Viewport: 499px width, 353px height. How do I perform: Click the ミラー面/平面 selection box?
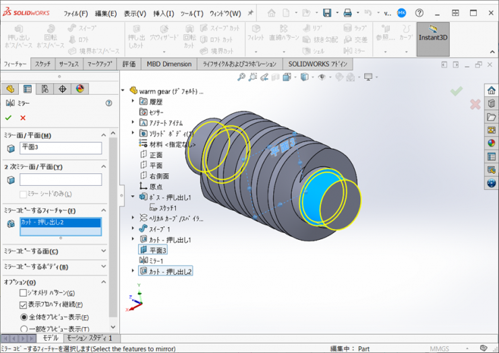point(61,148)
